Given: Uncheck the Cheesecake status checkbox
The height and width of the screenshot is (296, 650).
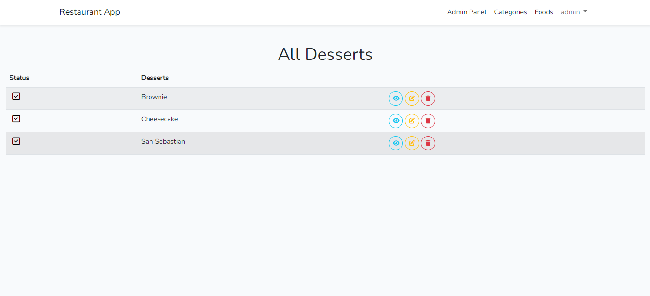Looking at the screenshot, I should 16,118.
